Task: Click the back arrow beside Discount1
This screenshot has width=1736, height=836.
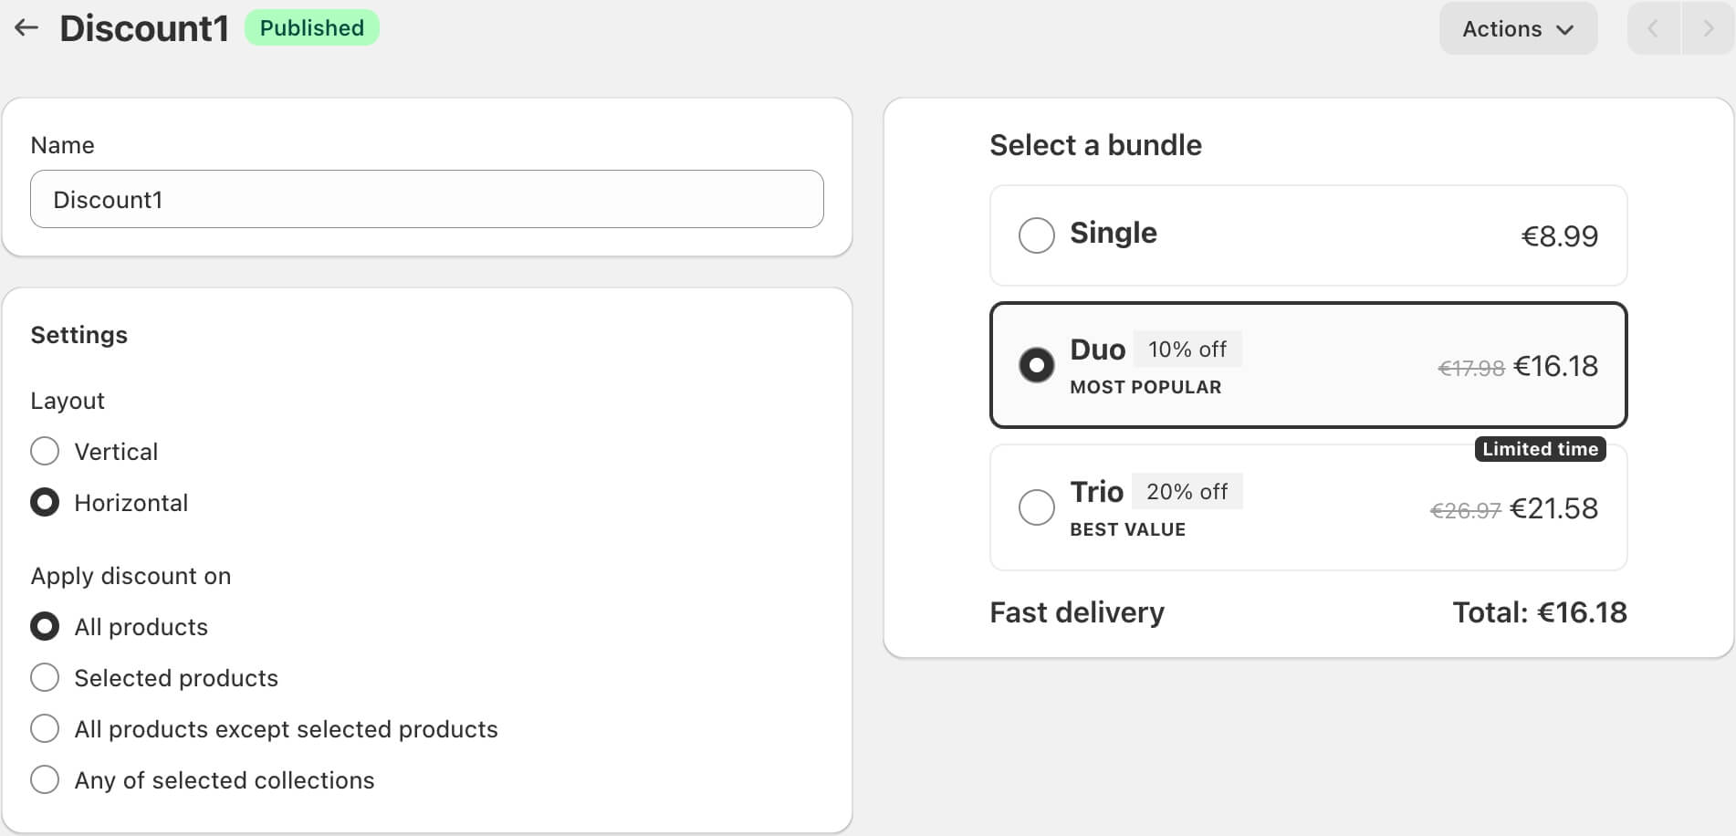Action: click(26, 28)
